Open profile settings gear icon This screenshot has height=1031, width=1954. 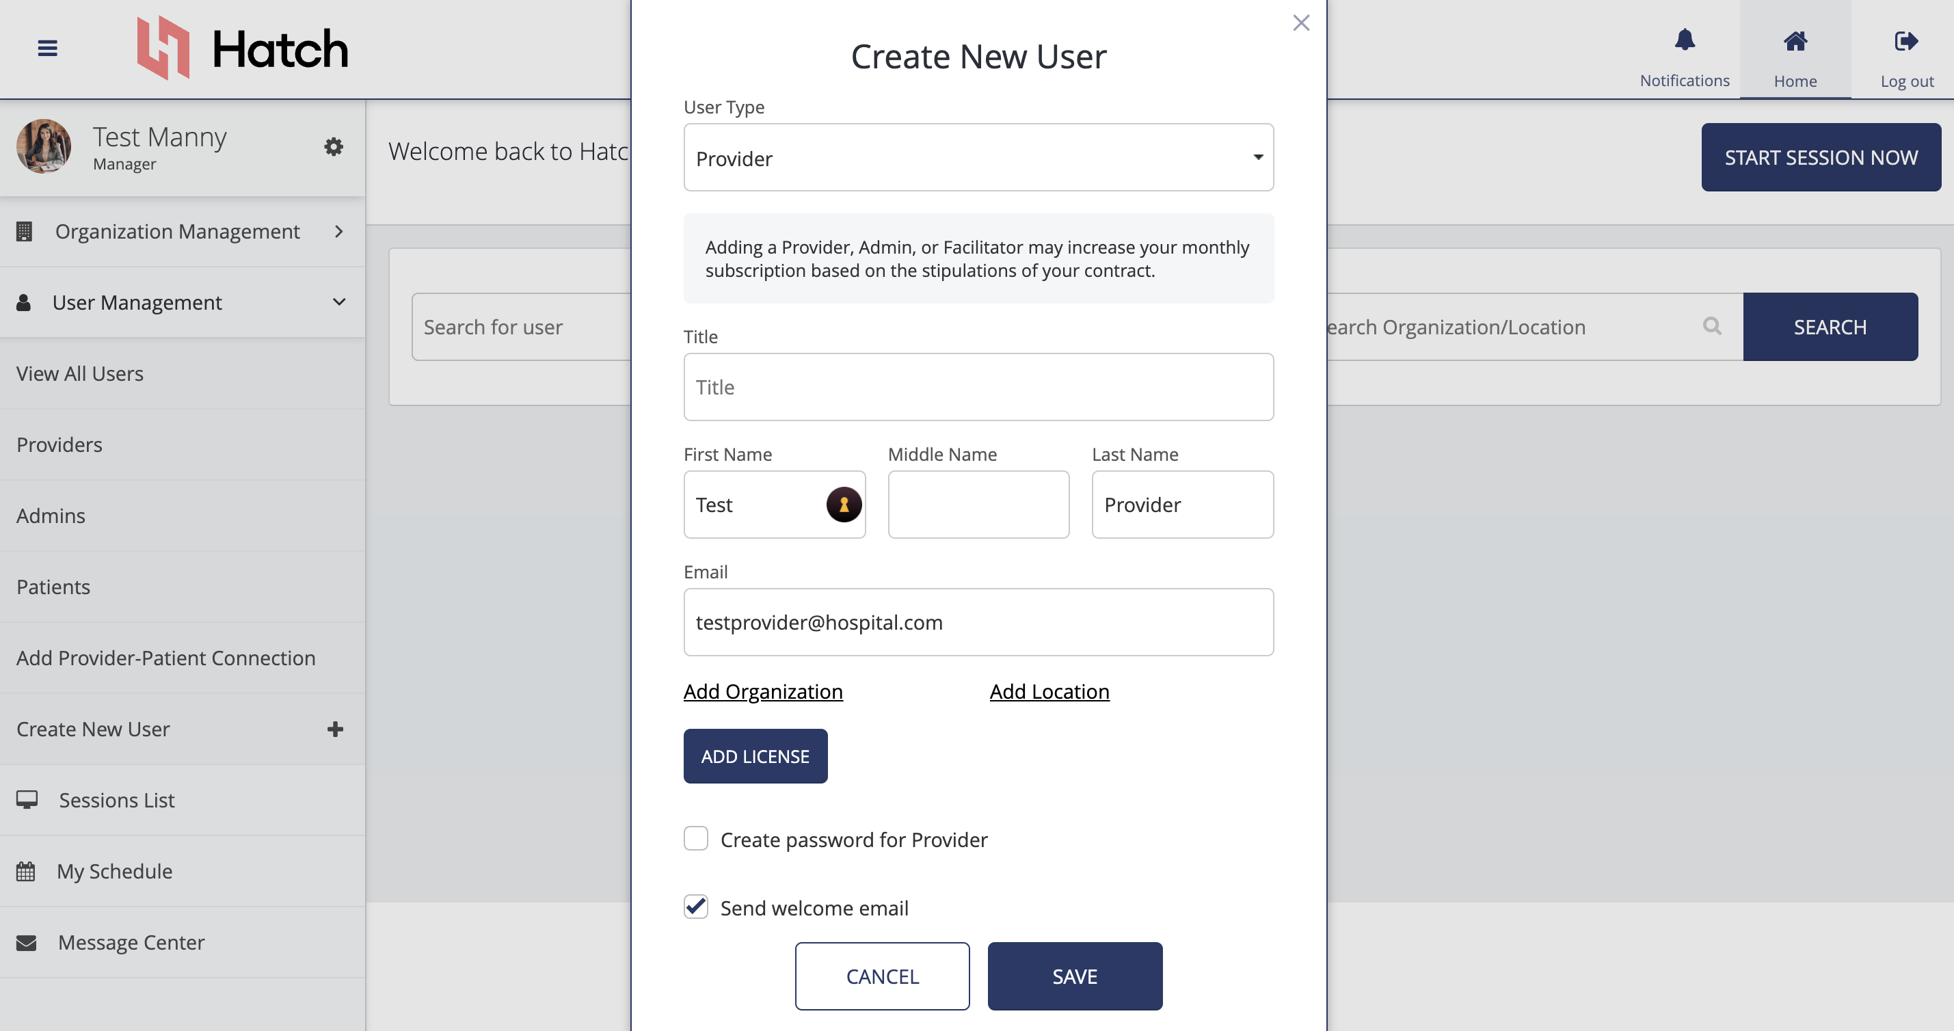334,146
